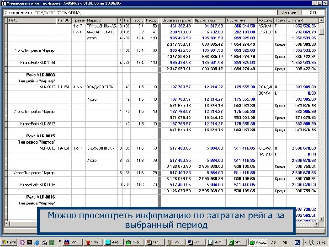Click the RU language indicator in the tray

tap(297, 242)
